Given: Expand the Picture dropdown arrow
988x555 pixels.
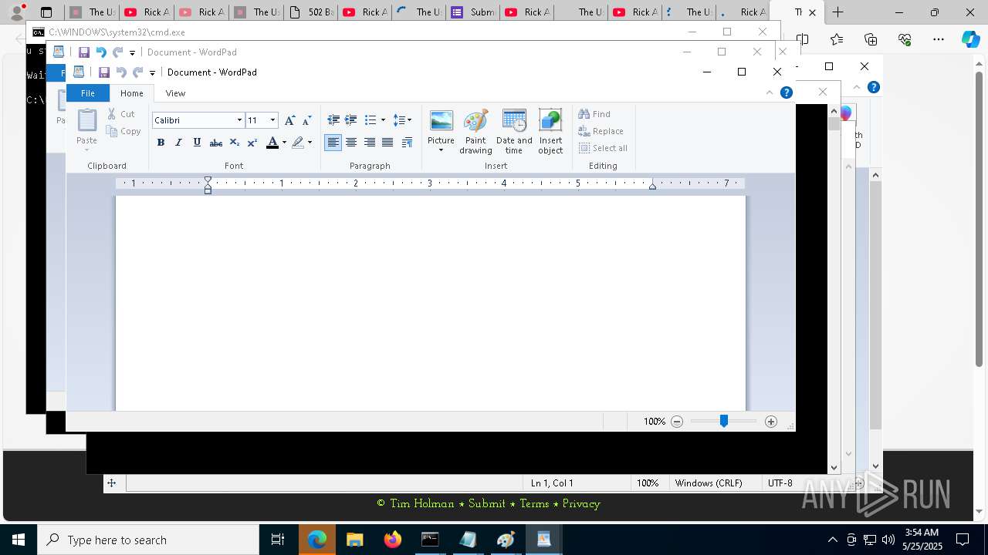Looking at the screenshot, I should (x=441, y=150).
